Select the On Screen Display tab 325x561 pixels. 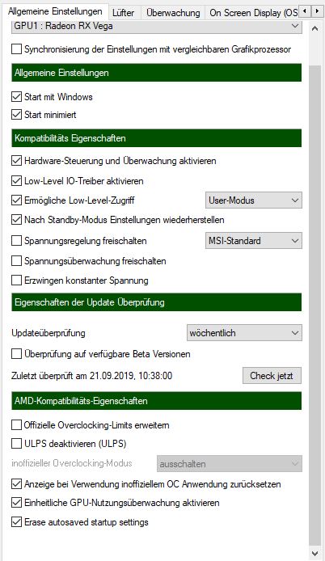252,13
